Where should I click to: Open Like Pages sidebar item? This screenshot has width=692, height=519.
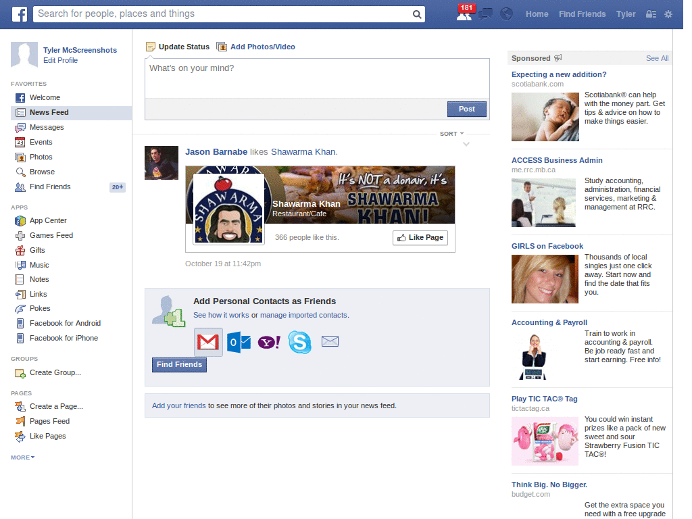[41, 436]
